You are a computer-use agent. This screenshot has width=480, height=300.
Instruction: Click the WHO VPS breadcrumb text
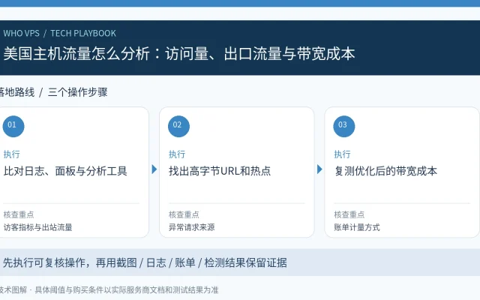[22, 33]
